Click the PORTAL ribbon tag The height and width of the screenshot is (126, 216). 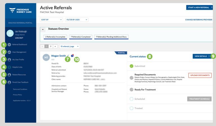(121, 53)
